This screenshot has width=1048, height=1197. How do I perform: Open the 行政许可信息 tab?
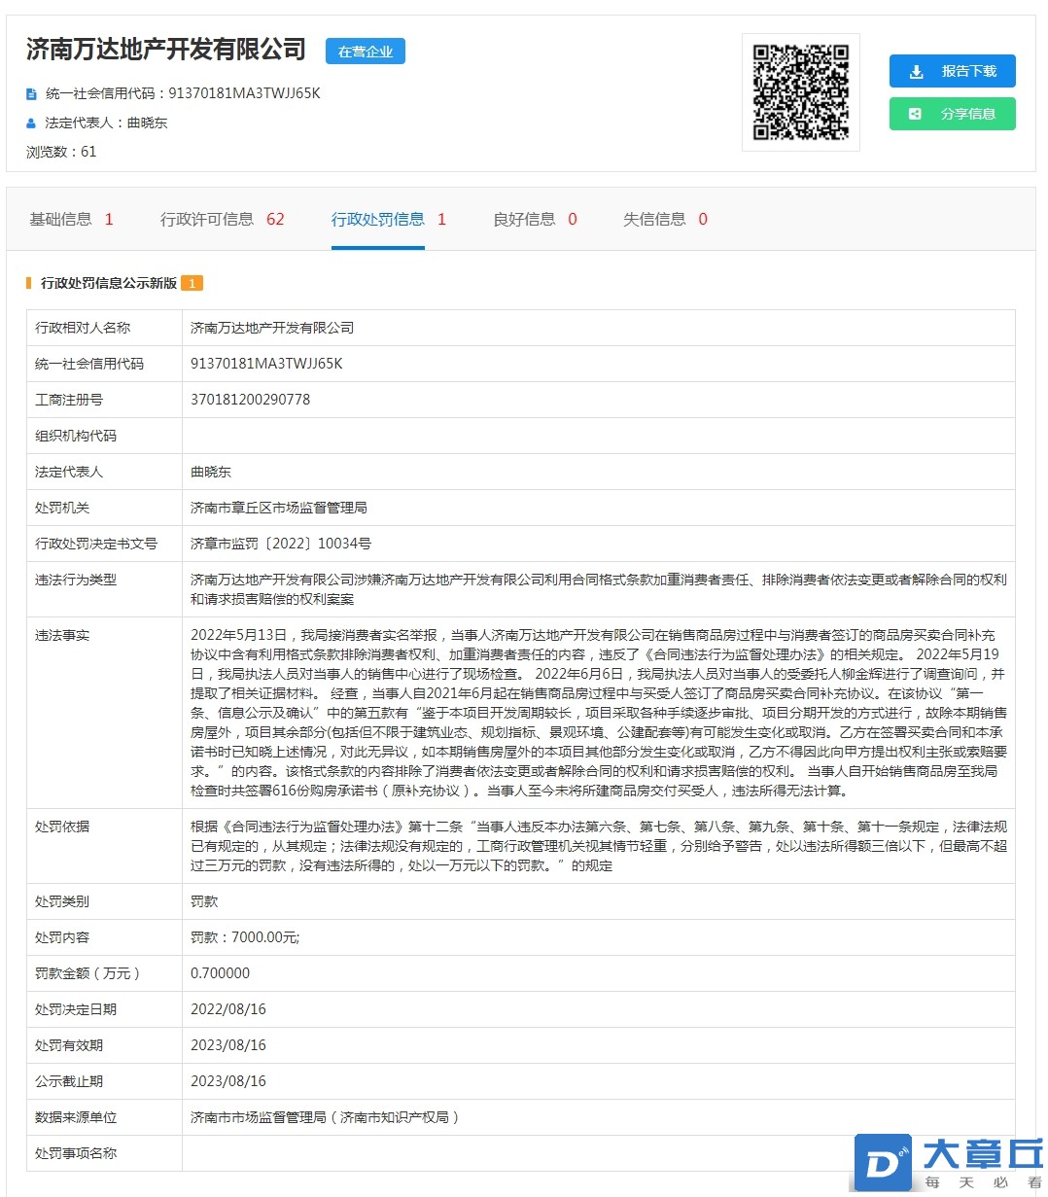tap(223, 219)
